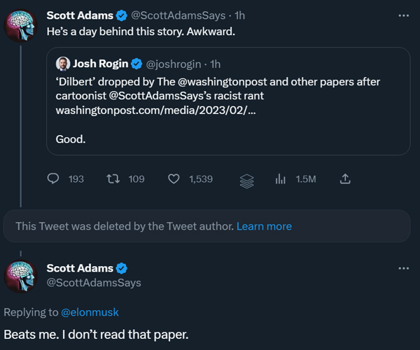The width and height of the screenshot is (420, 350).
Task: Open tweet analytics bar chart icon
Action: (x=281, y=179)
